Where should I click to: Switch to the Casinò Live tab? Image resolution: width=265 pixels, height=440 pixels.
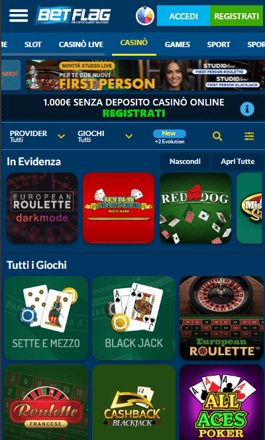(x=81, y=44)
